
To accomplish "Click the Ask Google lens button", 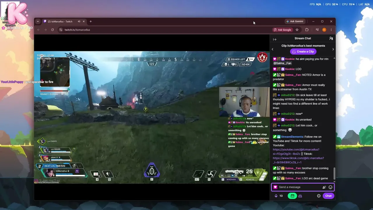I will click(283, 30).
